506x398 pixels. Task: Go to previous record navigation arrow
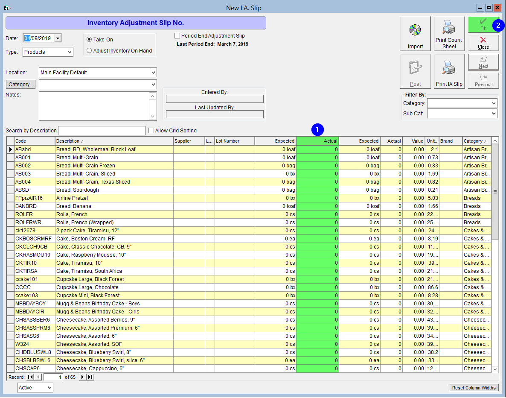click(38, 377)
